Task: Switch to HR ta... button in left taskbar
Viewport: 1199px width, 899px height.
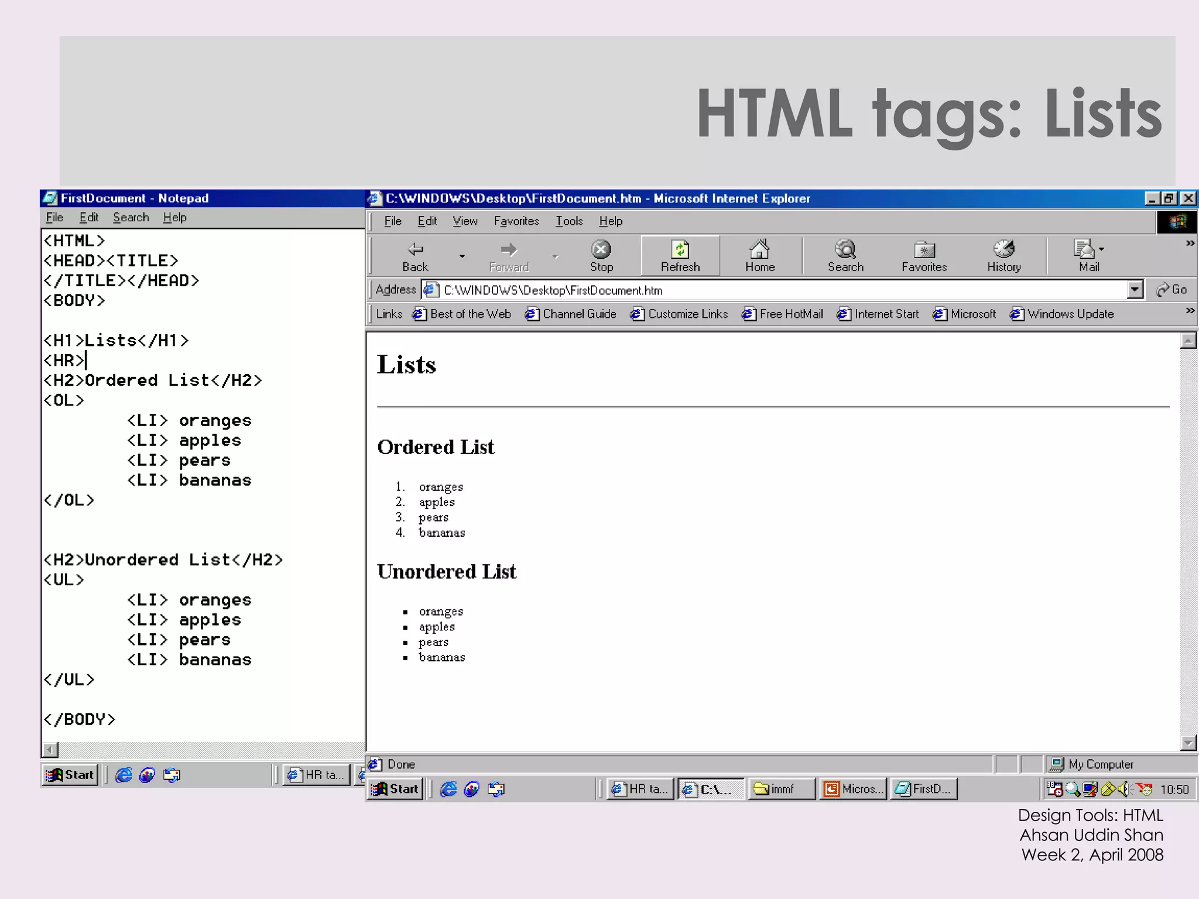Action: coord(317,775)
